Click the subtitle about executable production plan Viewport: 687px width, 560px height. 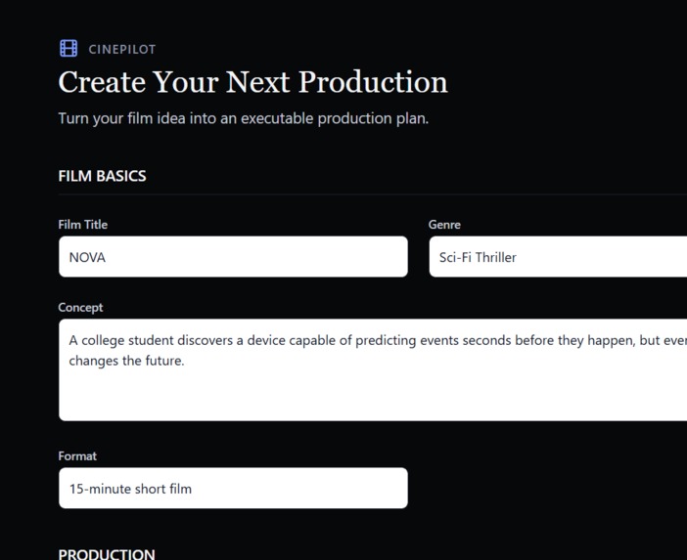(x=243, y=118)
